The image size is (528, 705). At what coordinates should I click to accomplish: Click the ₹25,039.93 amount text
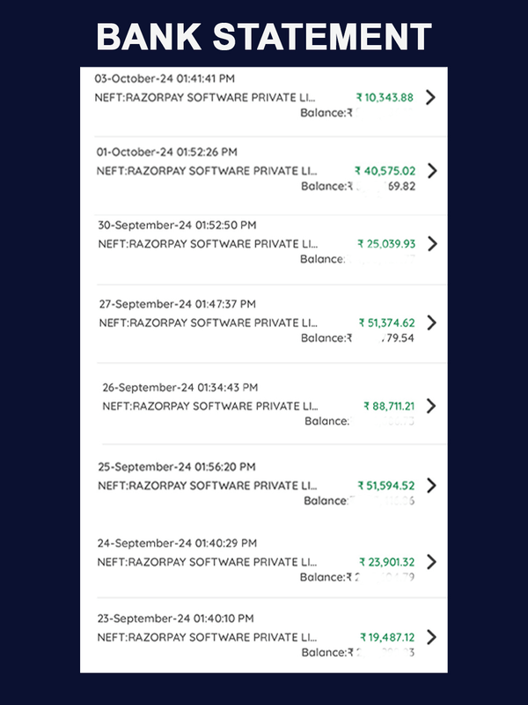pyautogui.click(x=386, y=244)
